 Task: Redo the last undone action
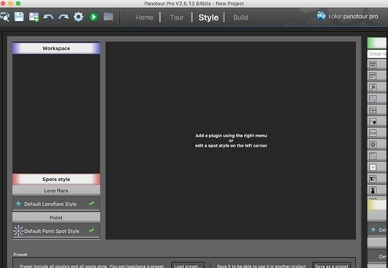(x=64, y=17)
